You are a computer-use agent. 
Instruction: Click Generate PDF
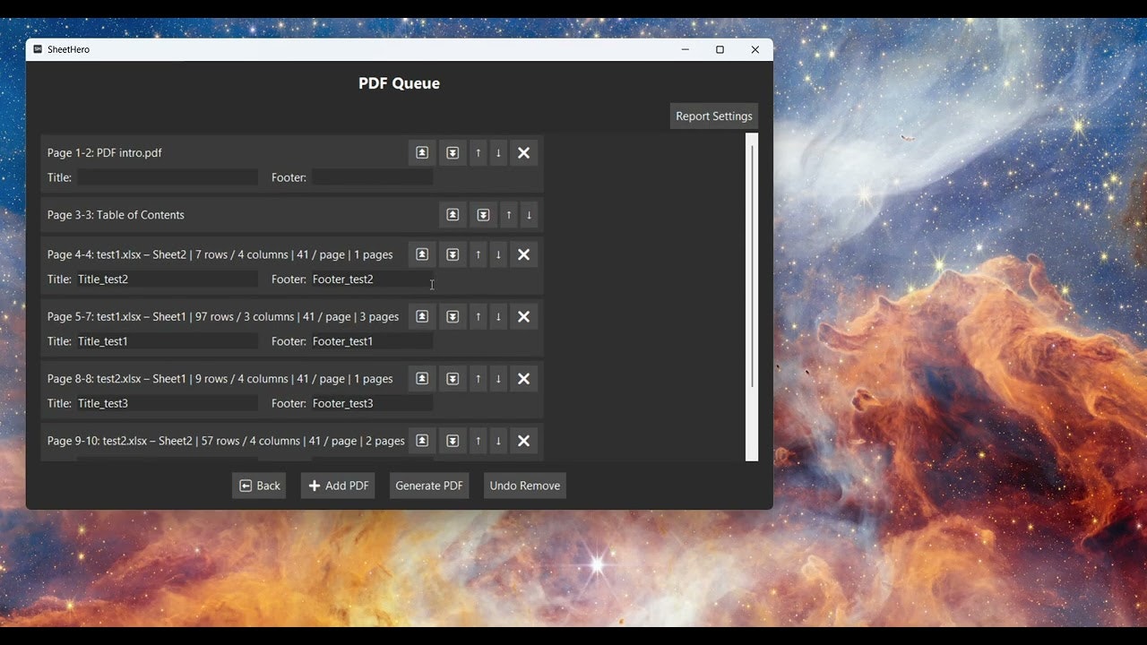[x=429, y=486]
